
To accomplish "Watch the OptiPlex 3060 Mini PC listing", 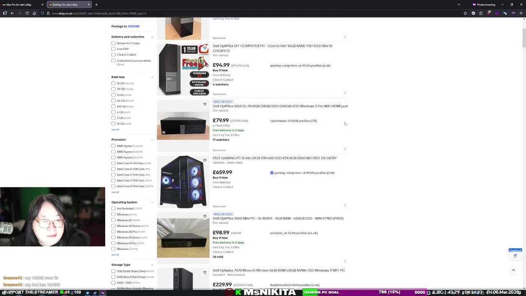I will point(205,216).
